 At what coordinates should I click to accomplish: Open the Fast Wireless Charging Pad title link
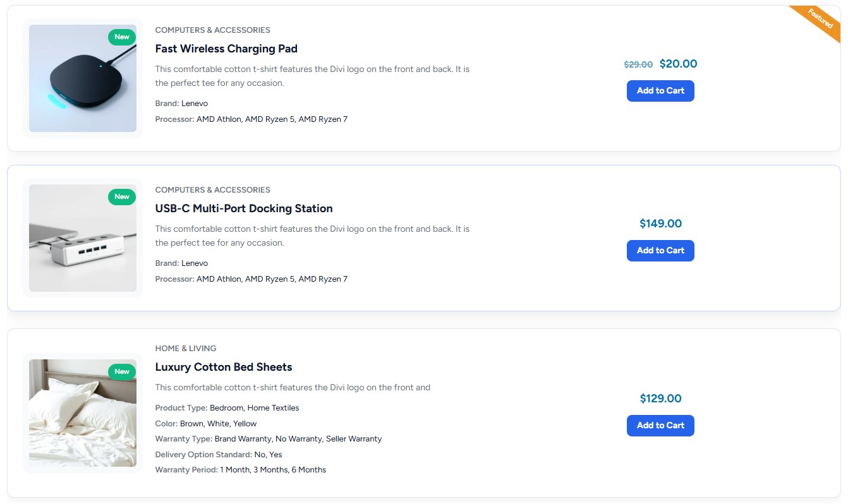(x=226, y=49)
